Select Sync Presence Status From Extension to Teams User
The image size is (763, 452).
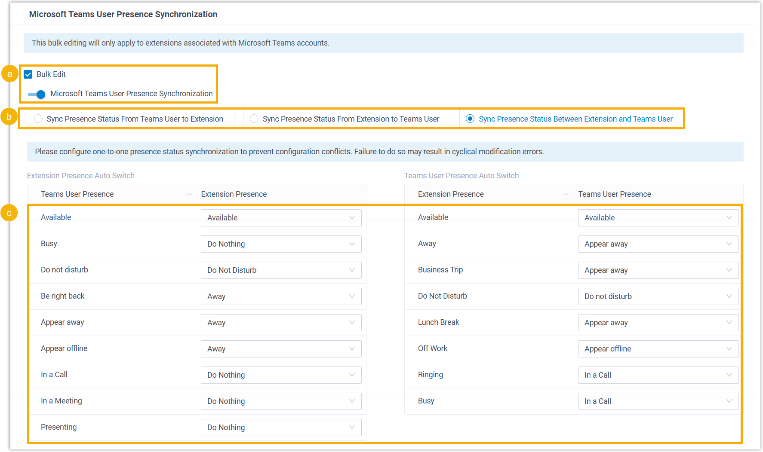255,119
